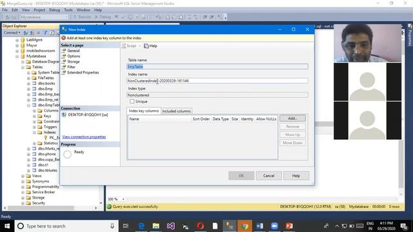
Task: Open the Project menu
Action: (39, 10)
